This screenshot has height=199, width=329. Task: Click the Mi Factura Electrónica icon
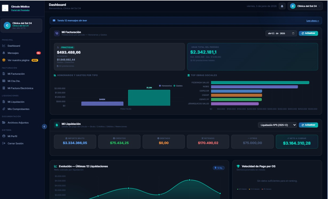4,88
